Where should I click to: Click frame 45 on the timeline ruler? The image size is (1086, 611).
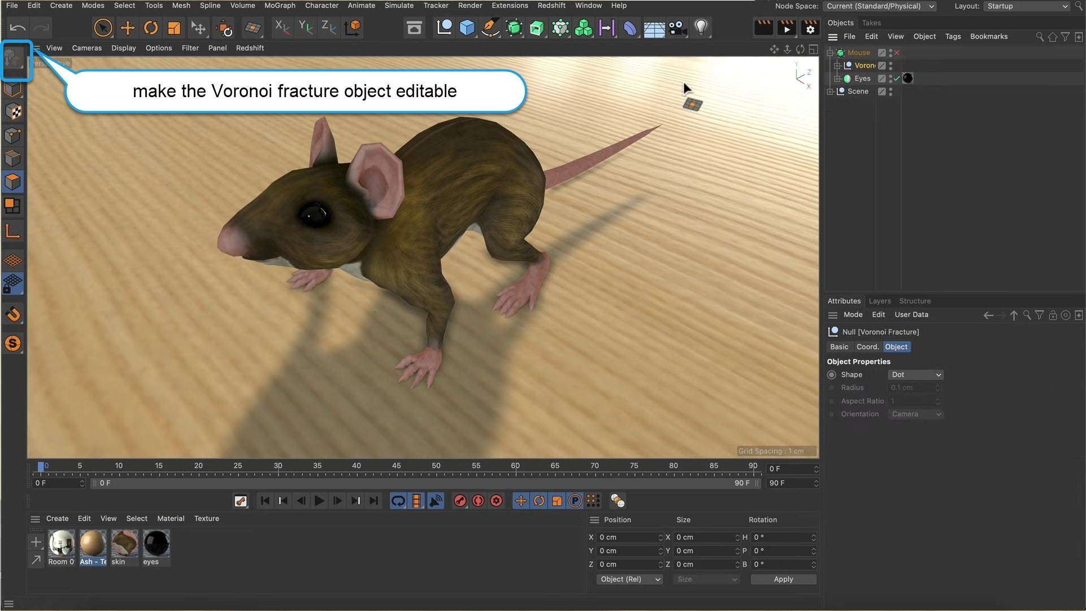[396, 466]
